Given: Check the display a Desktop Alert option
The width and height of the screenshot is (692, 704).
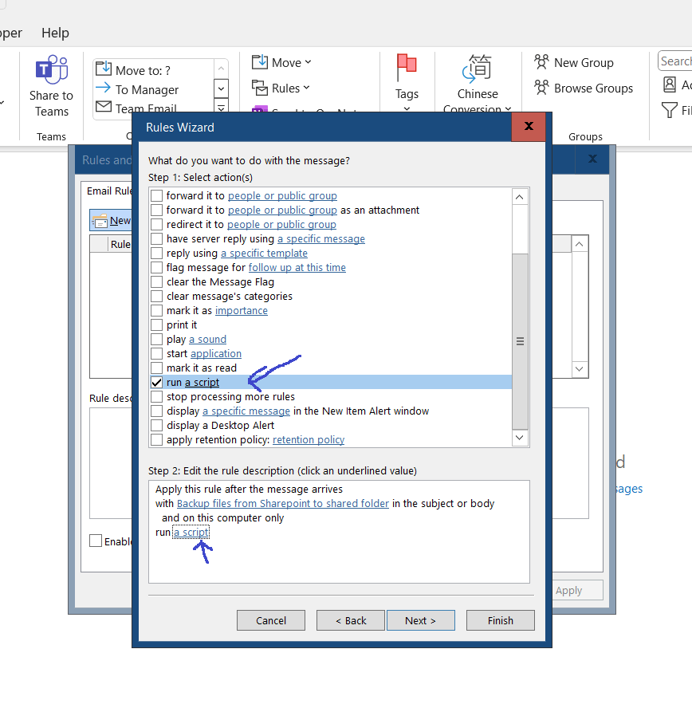Looking at the screenshot, I should 157,426.
